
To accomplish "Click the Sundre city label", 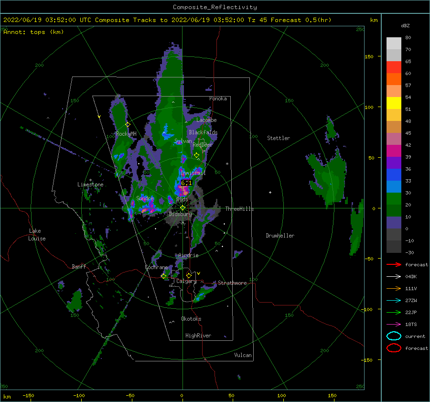I will coord(145,198).
